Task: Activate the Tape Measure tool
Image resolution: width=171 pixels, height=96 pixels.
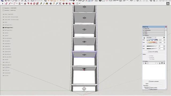Action: pyautogui.click(x=41, y=3)
